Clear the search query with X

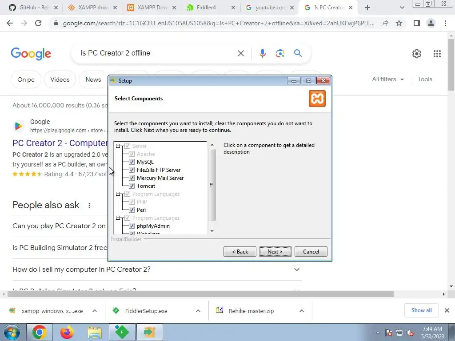[x=240, y=53]
